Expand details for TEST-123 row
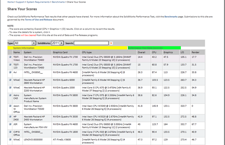The height and width of the screenshot is (145, 225). click(x=10, y=65)
